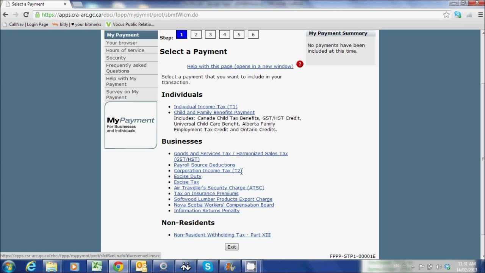Click step 3 box
This screenshot has width=485, height=273.
coord(210,35)
